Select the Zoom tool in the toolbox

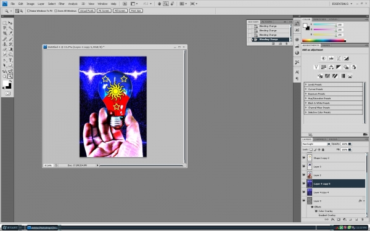pos(10,76)
